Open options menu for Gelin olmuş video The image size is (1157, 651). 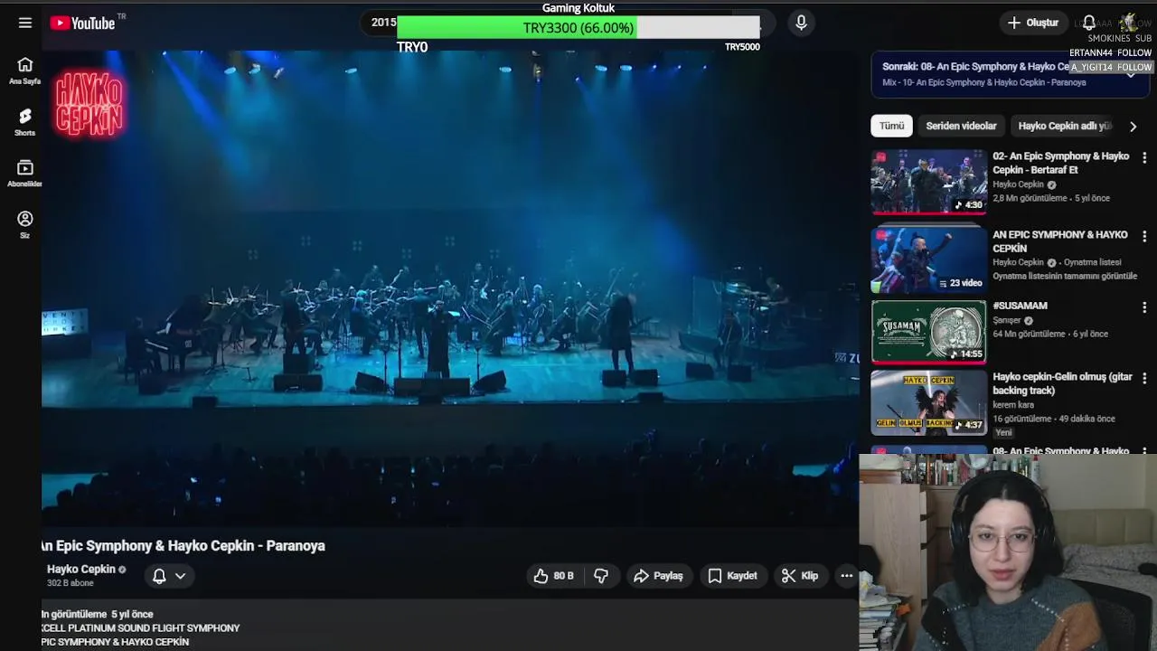click(x=1144, y=378)
